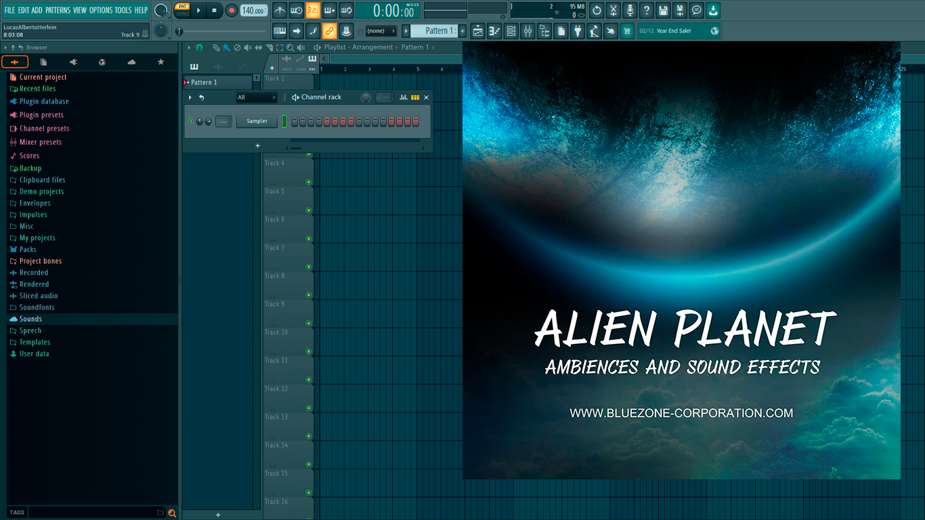Select the playlist zoom magnifier tool

coord(291,47)
